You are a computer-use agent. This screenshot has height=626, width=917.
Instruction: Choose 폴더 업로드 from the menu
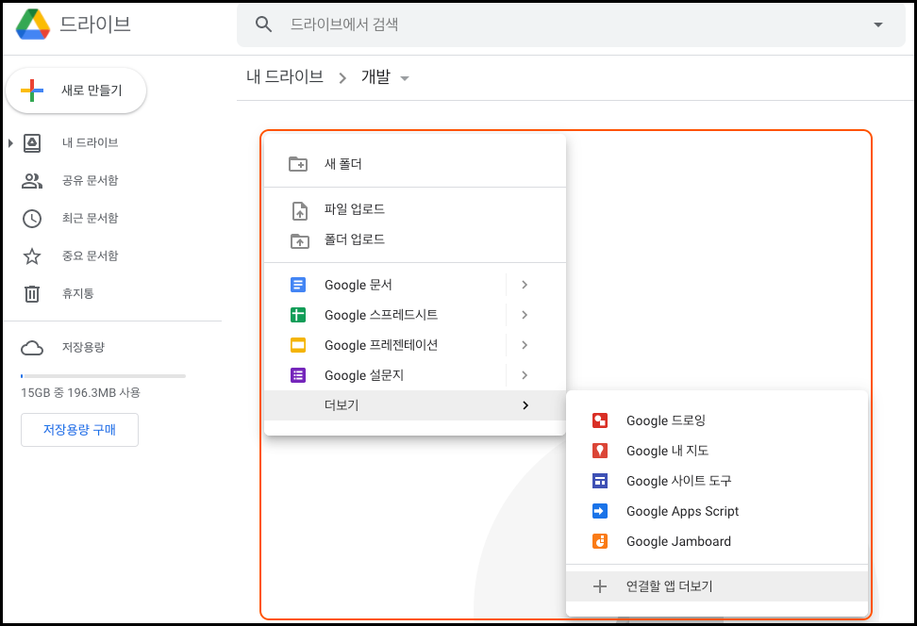415,239
